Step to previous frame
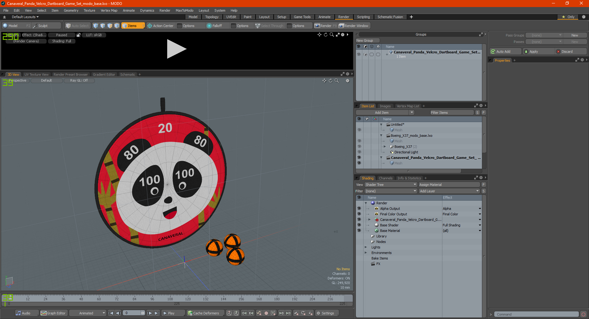This screenshot has height=319, width=589. coord(118,313)
